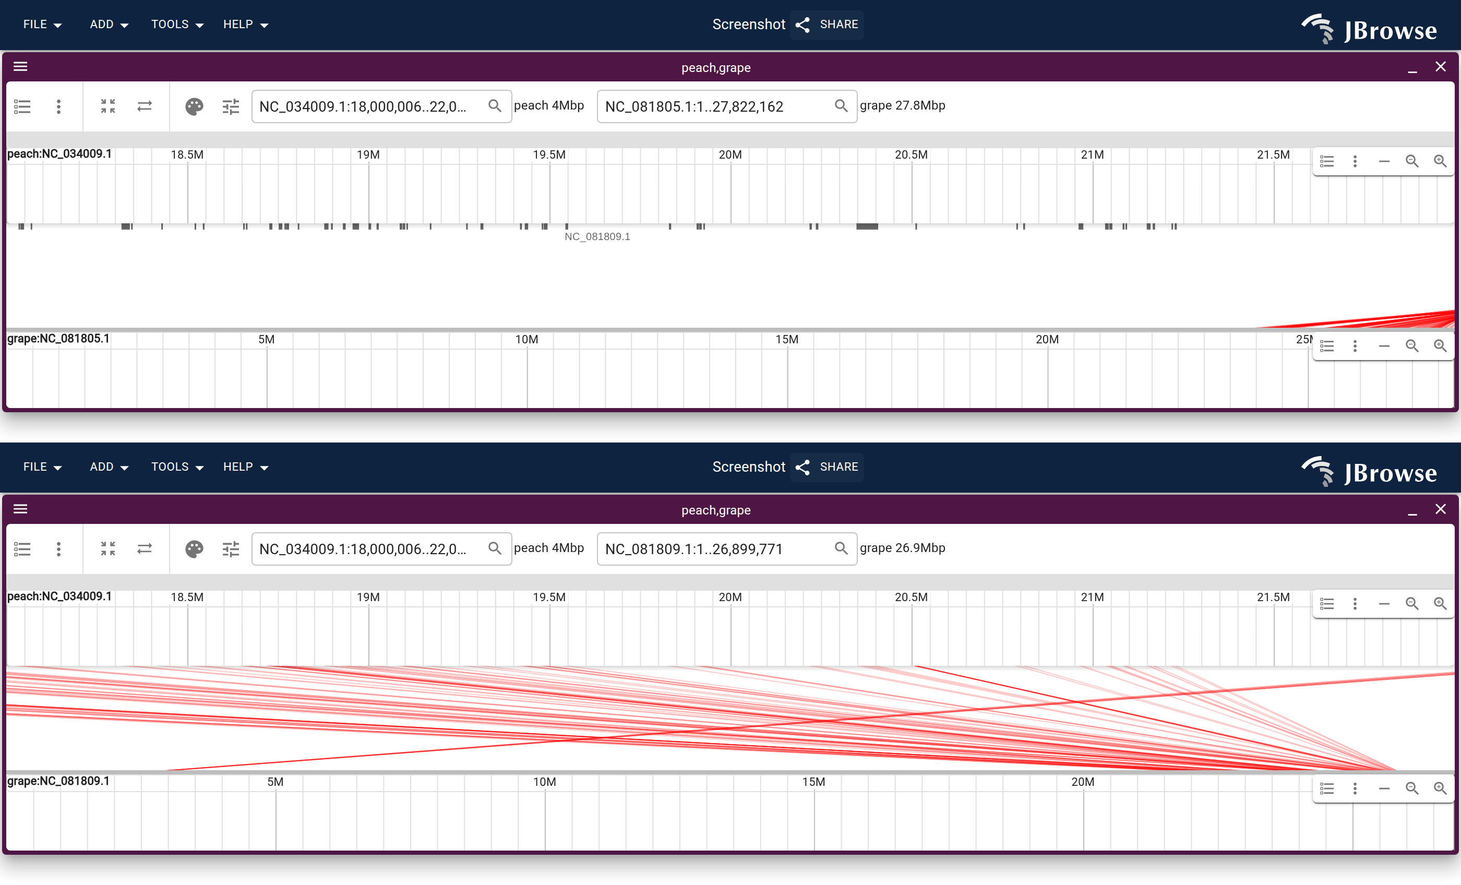The height and width of the screenshot is (885, 1461).
Task: Click the gray NC_081809.1 label under the peach track
Action: [597, 237]
